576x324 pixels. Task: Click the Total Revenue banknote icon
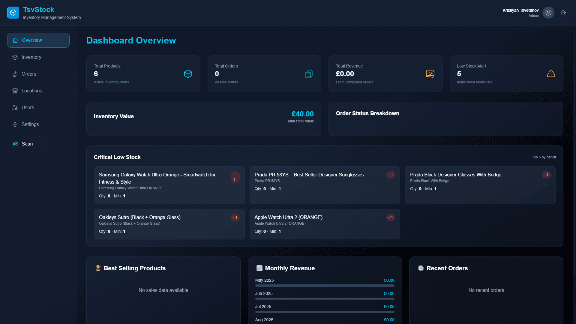tap(430, 74)
